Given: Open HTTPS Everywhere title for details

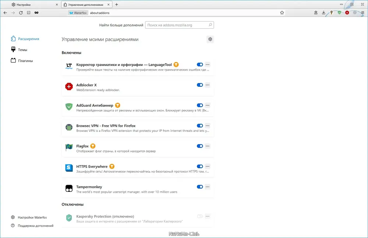Looking at the screenshot, I should coord(92,166).
